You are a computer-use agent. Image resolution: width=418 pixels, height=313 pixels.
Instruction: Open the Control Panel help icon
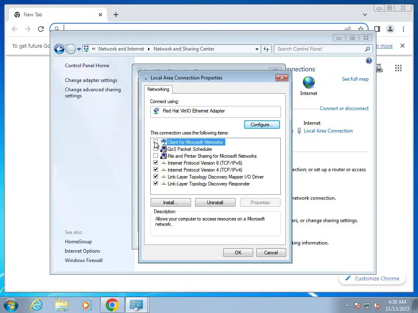click(369, 61)
